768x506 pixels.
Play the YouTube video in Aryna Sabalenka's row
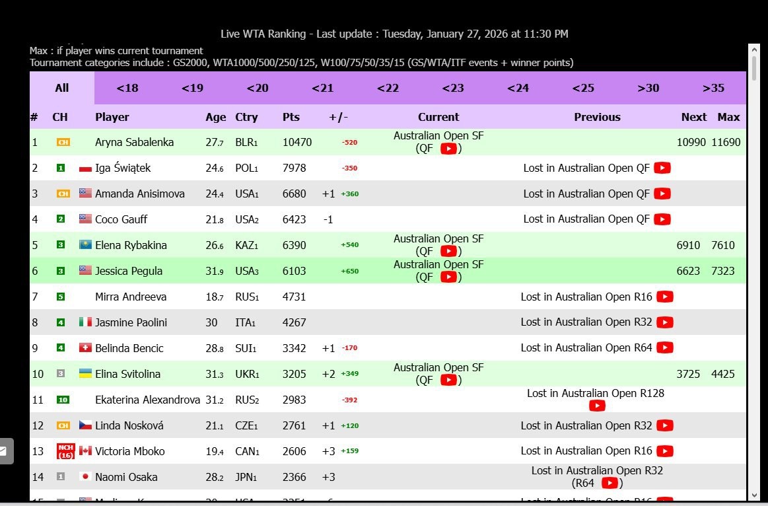(x=448, y=149)
